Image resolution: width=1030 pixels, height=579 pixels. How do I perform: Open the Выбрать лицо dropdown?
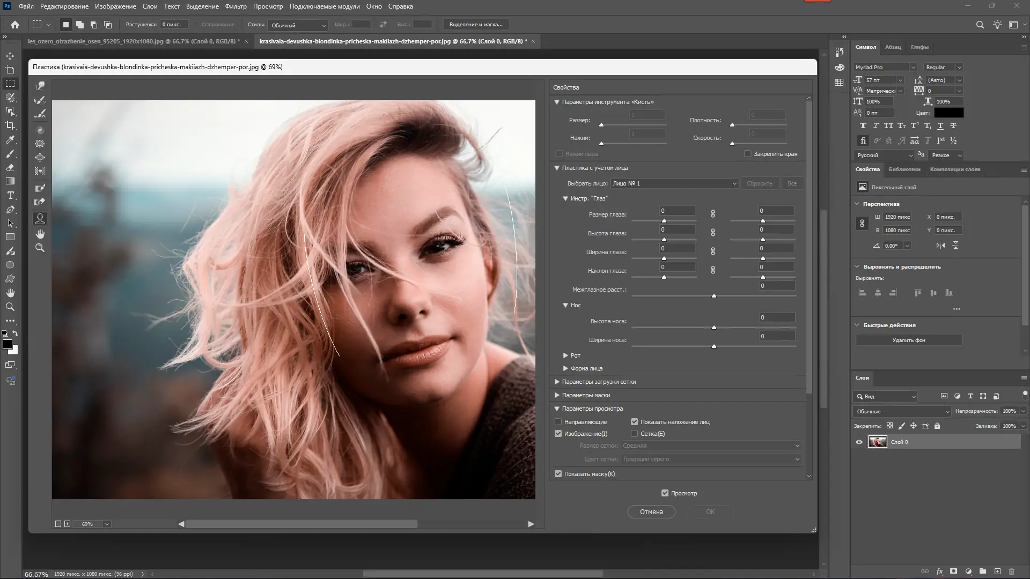674,183
